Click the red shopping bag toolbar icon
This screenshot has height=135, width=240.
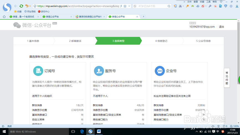pyautogui.click(x=215, y=6)
